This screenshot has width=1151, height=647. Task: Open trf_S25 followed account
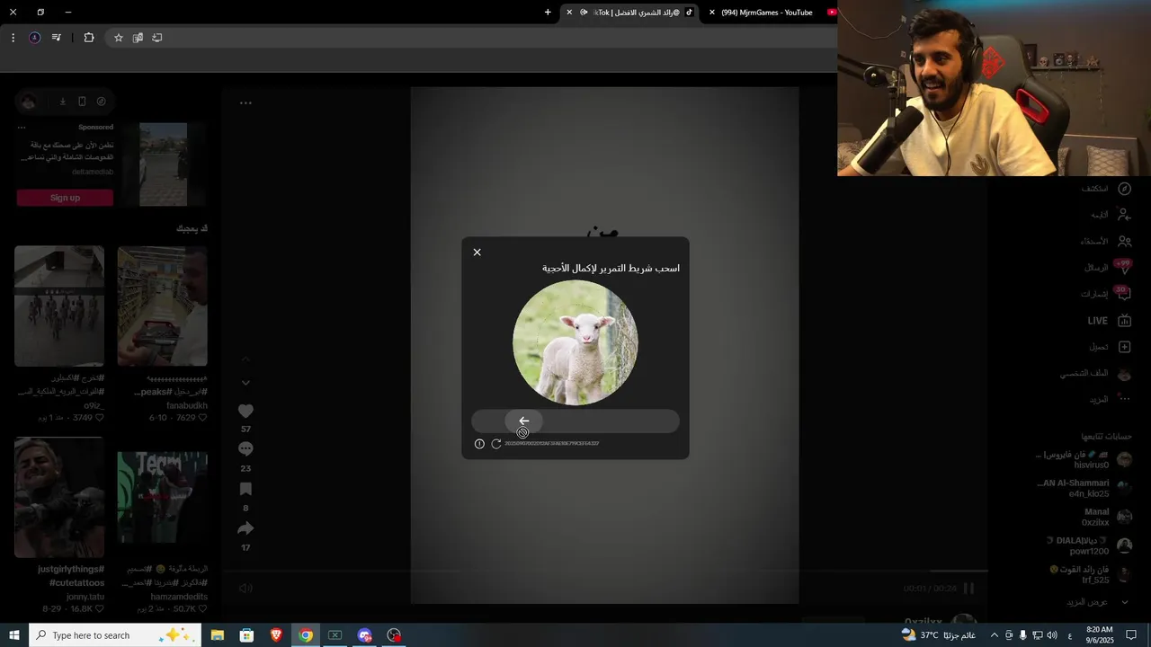pos(1090,574)
